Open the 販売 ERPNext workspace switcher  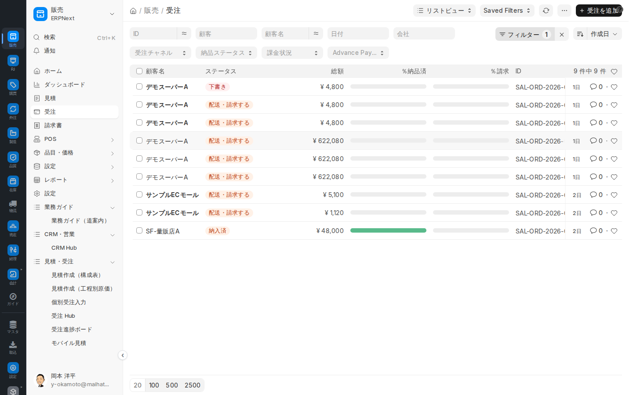tap(74, 14)
